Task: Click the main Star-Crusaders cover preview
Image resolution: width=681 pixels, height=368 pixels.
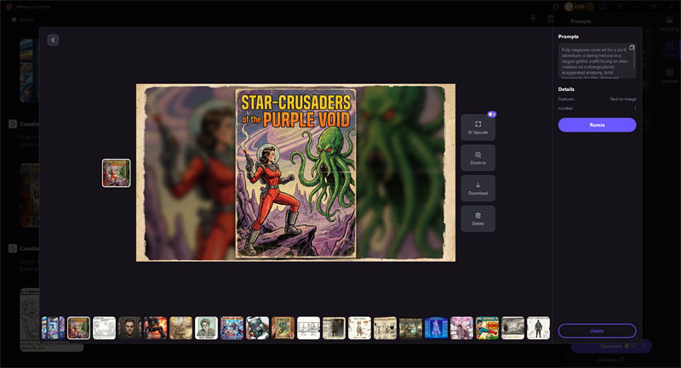Action: pyautogui.click(x=295, y=173)
